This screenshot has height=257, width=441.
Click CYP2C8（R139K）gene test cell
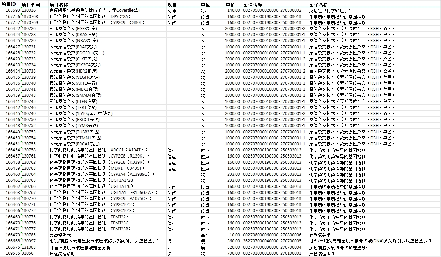point(99,156)
